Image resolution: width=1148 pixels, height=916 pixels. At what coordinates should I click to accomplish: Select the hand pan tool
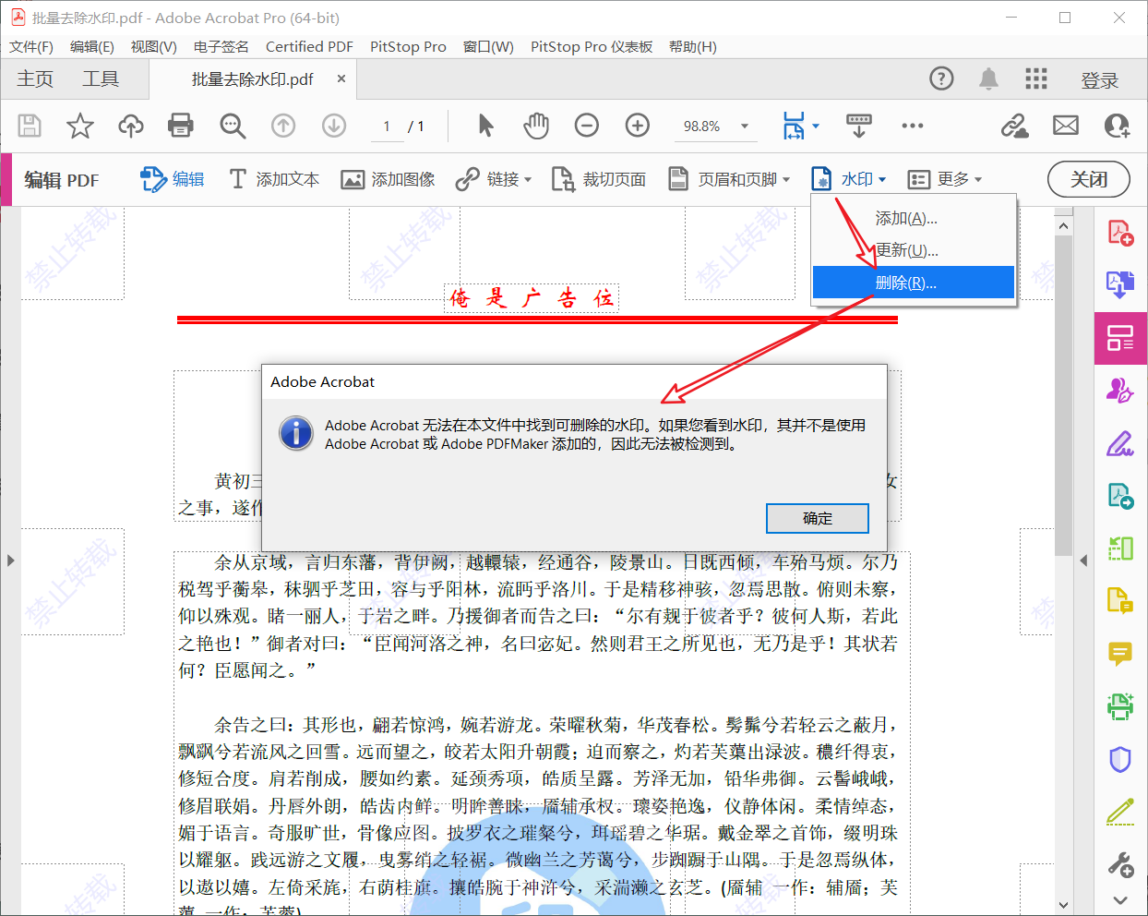point(536,126)
